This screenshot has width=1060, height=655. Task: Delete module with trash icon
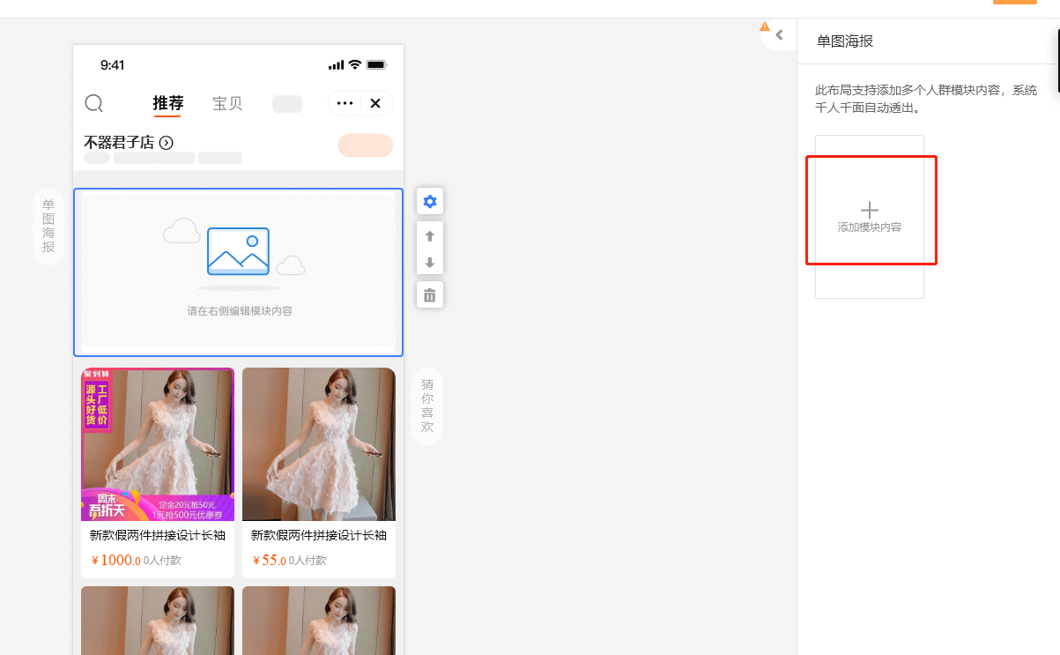click(430, 294)
